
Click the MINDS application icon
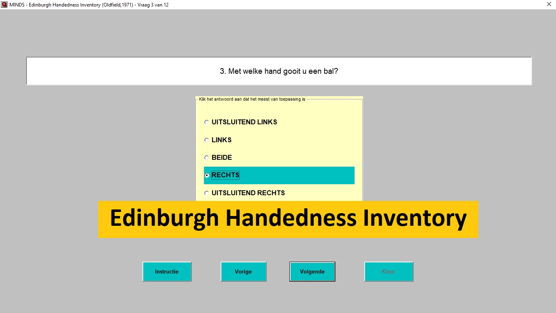pos(4,4)
